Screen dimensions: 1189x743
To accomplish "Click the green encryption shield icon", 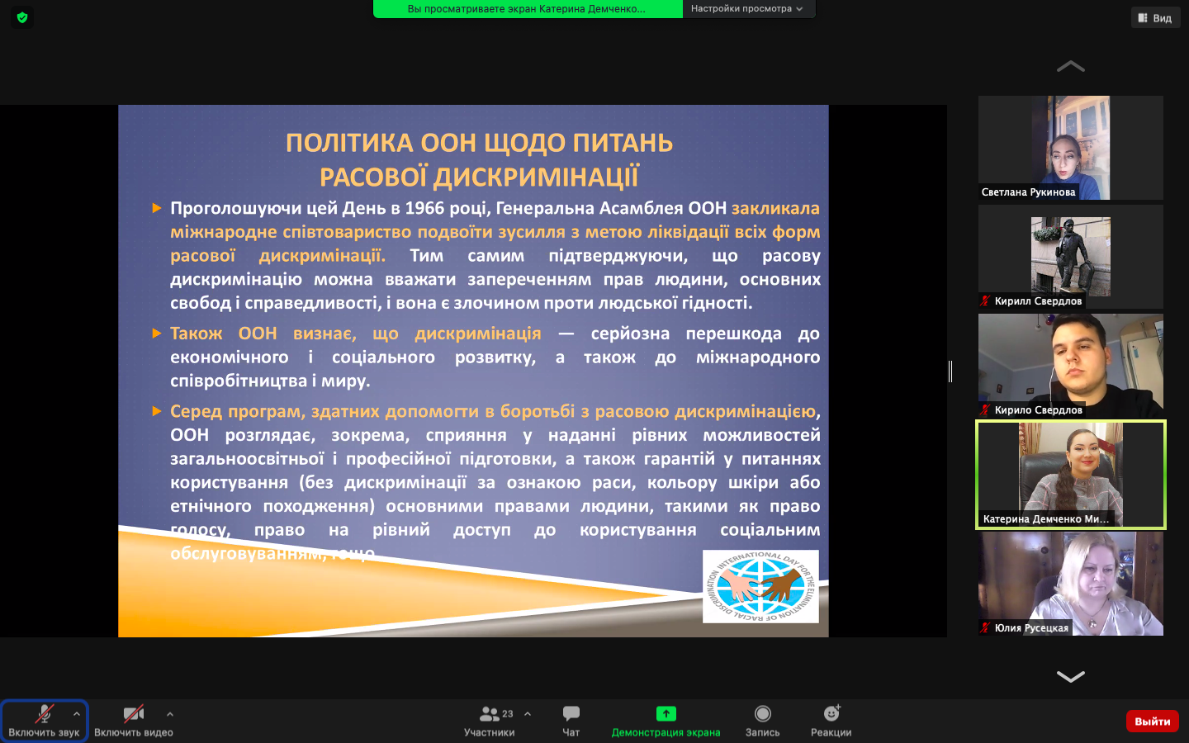I will (x=22, y=17).
